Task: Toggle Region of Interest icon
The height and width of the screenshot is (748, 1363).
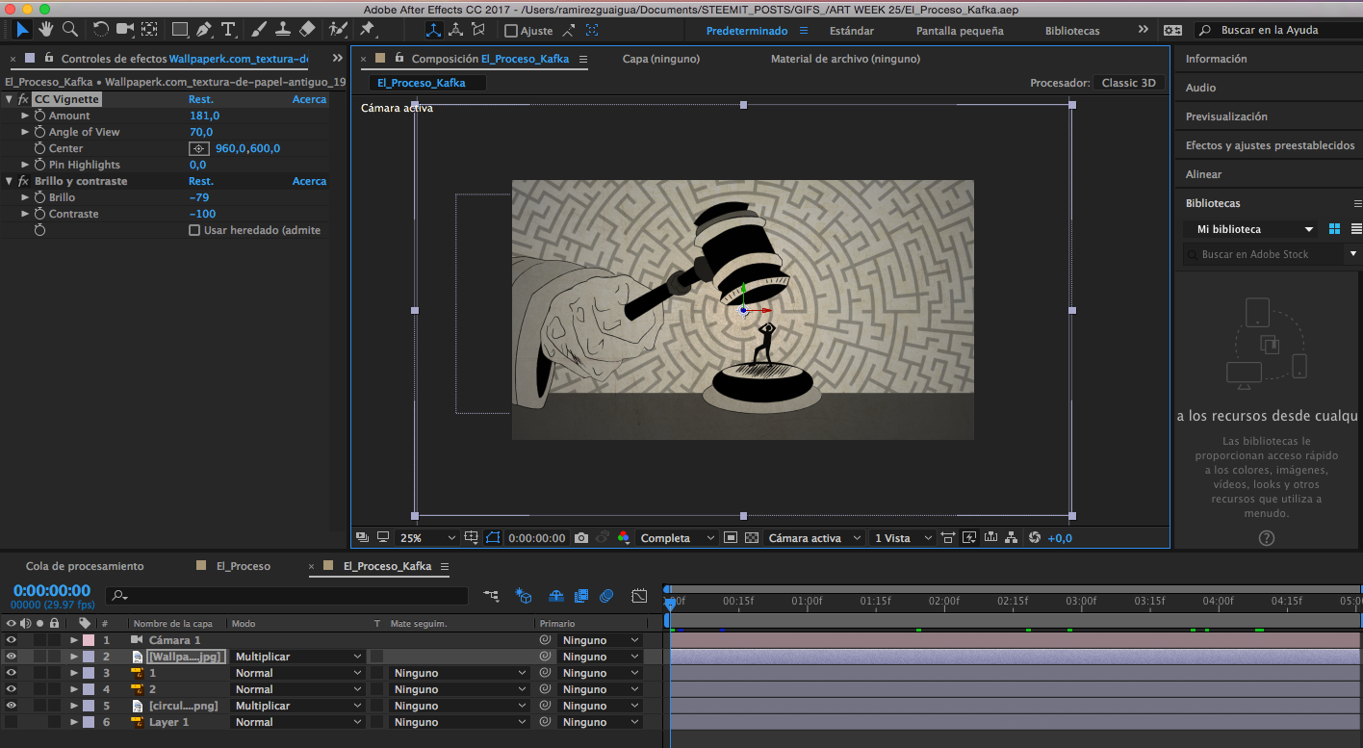Action: coord(731,538)
